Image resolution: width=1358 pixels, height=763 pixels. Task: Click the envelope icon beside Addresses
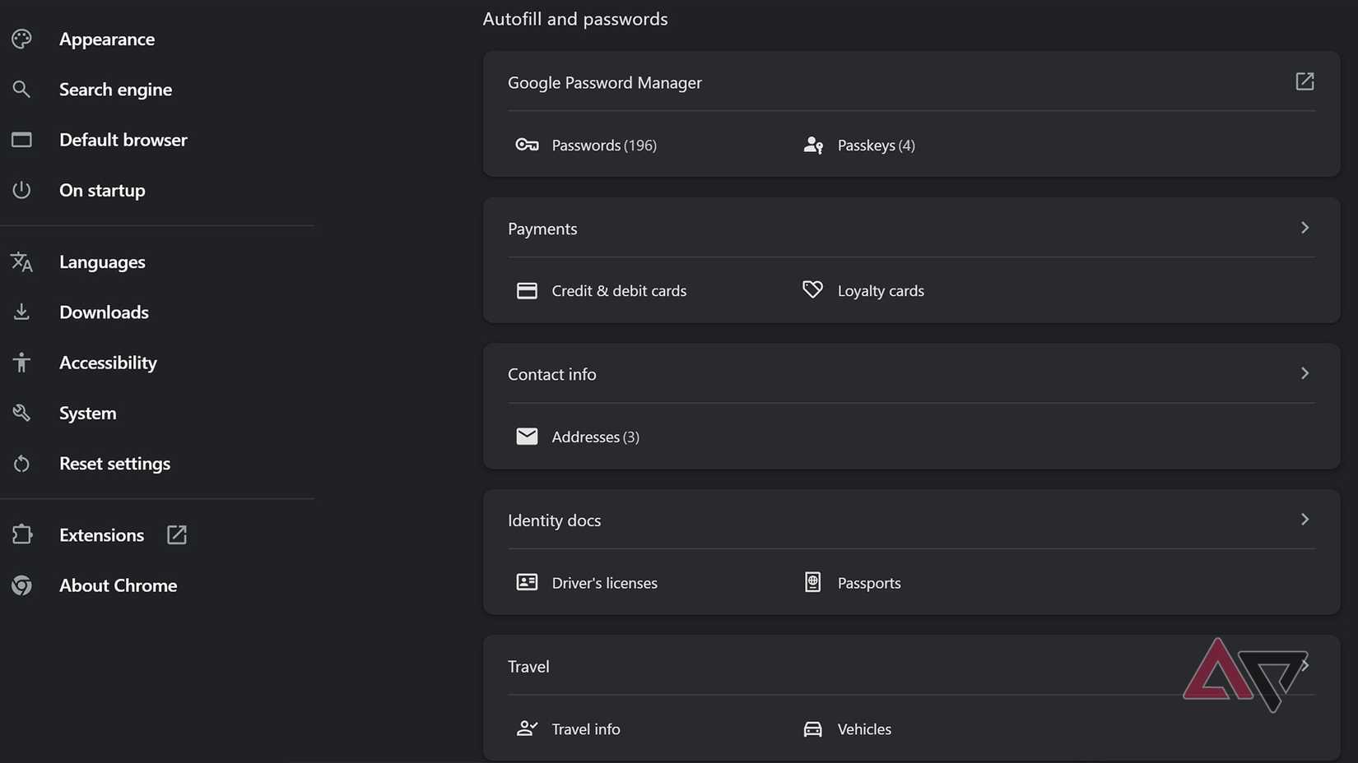click(527, 436)
